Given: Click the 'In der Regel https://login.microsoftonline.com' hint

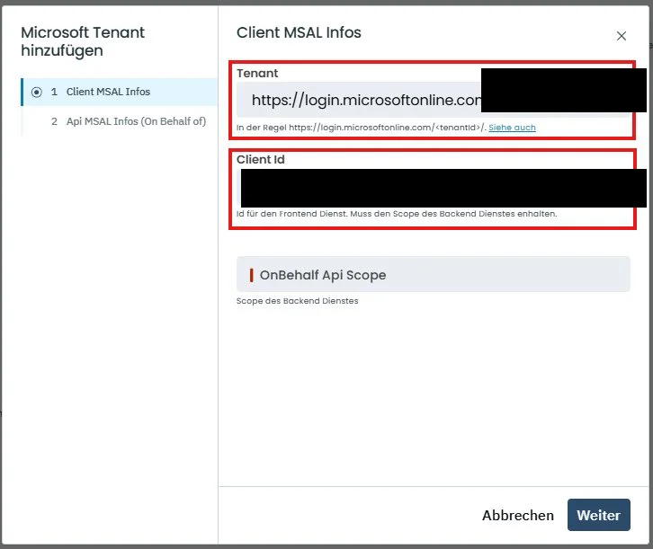Looking at the screenshot, I should click(x=361, y=128).
